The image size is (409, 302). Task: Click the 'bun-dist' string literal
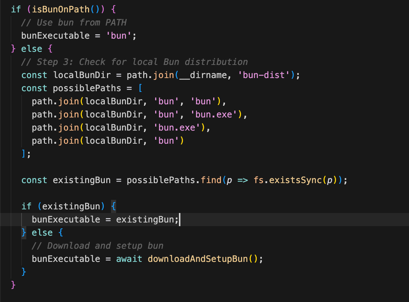[x=264, y=75]
